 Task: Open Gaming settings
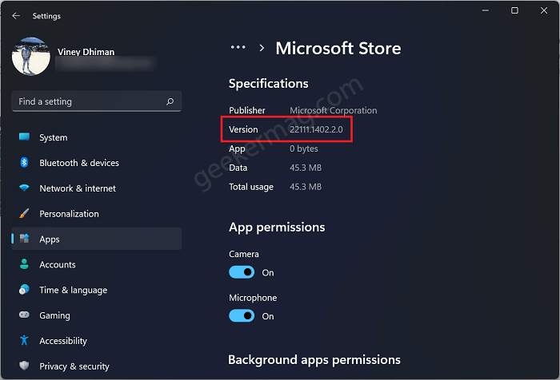pyautogui.click(x=97, y=315)
